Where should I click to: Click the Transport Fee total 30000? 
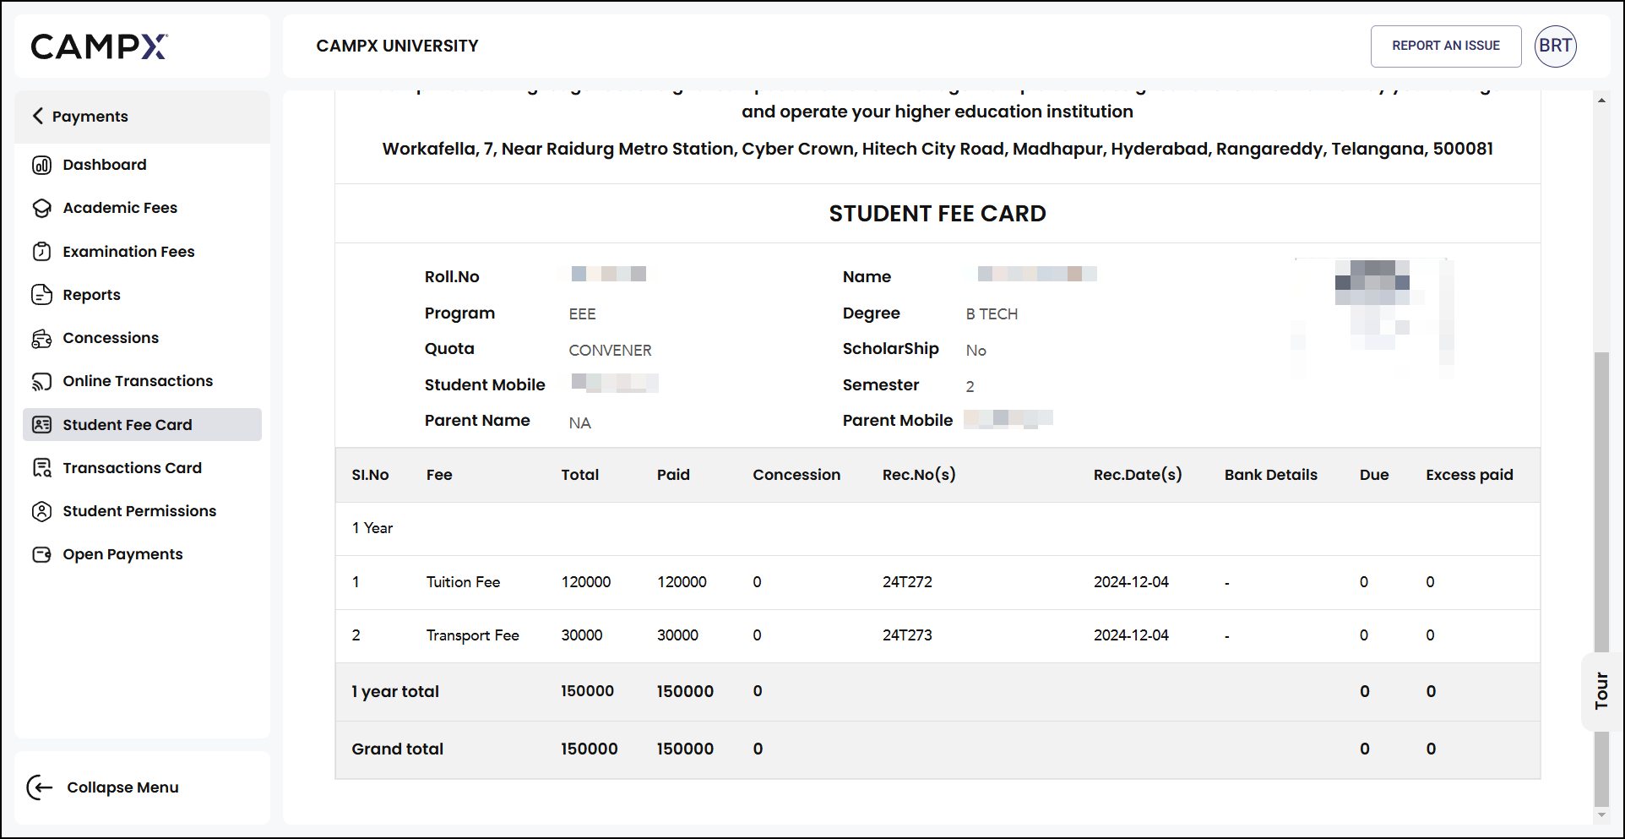pos(582,635)
